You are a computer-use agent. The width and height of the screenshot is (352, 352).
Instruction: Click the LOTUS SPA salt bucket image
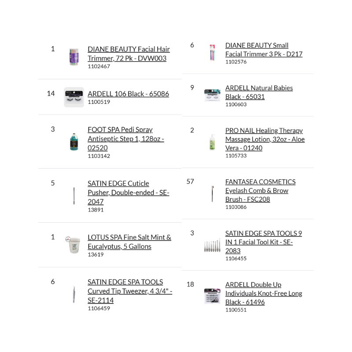(x=73, y=245)
